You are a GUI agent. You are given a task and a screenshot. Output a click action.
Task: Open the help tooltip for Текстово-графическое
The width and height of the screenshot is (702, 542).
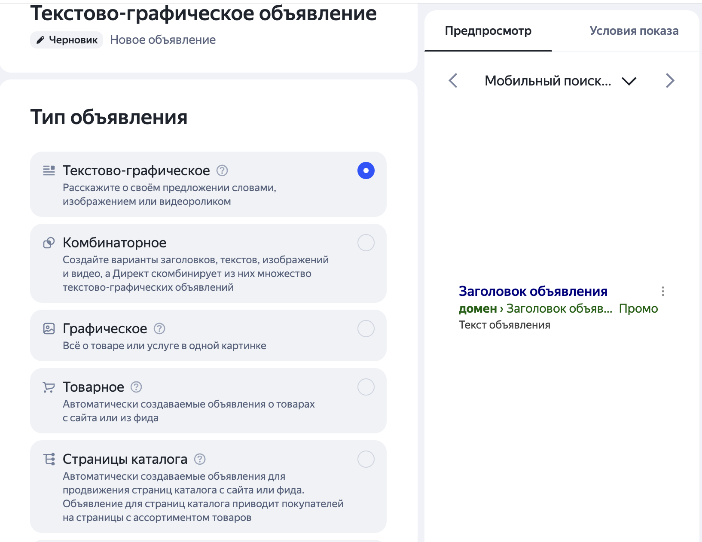(222, 171)
